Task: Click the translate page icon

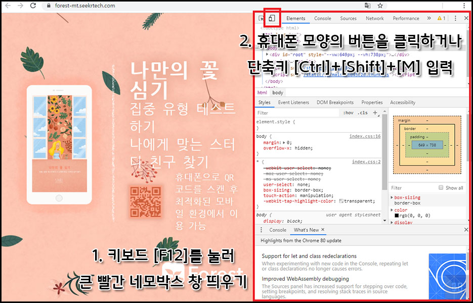Action: (367, 6)
